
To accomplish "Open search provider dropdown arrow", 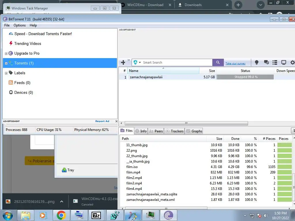I will (x=140, y=62).
